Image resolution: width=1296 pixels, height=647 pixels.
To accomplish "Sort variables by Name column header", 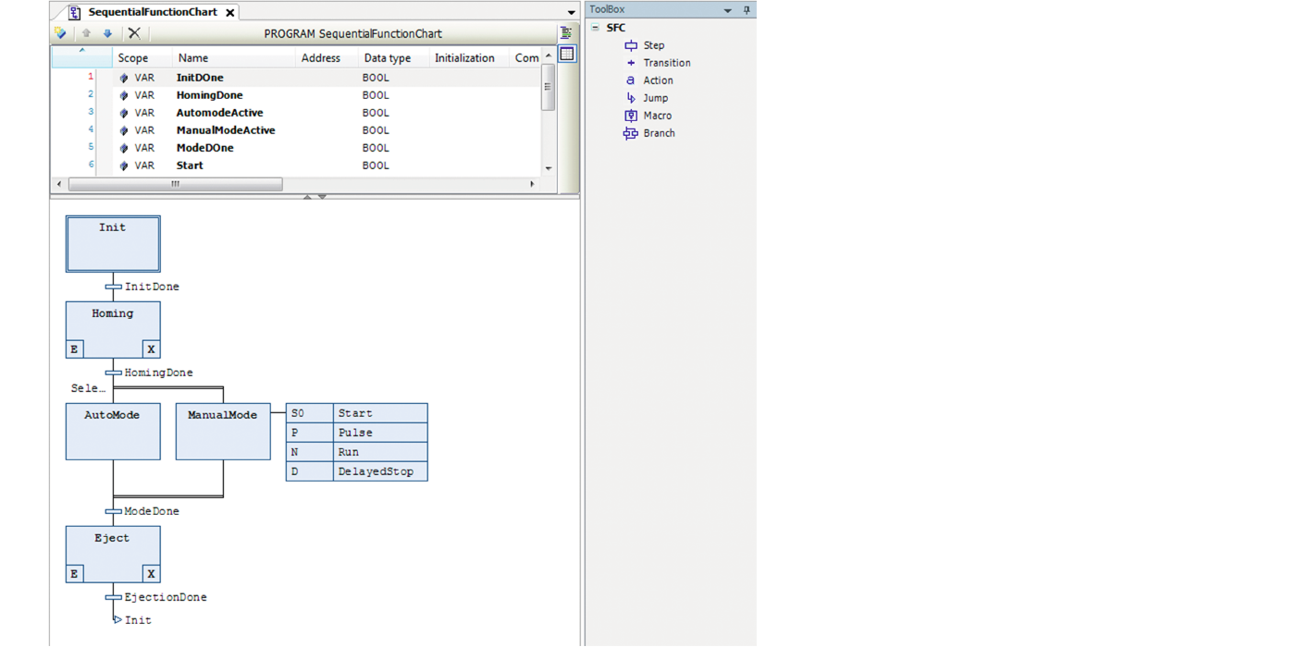I will 193,58.
